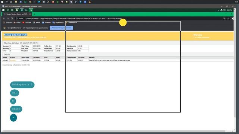Open the Chrome profile avatar
239x134 pixels.
233,19
